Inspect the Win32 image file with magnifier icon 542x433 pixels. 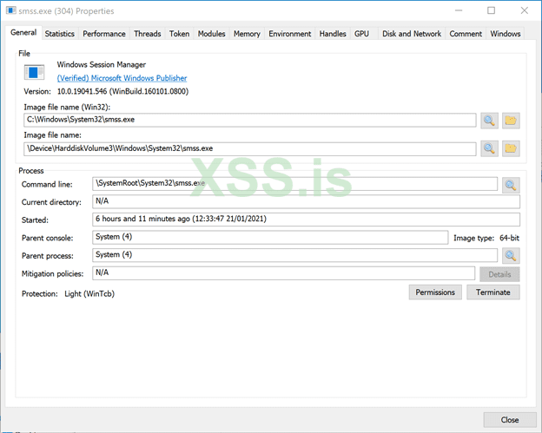(489, 121)
